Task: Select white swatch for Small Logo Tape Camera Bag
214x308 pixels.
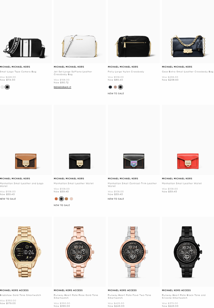Action: click(x=2, y=87)
